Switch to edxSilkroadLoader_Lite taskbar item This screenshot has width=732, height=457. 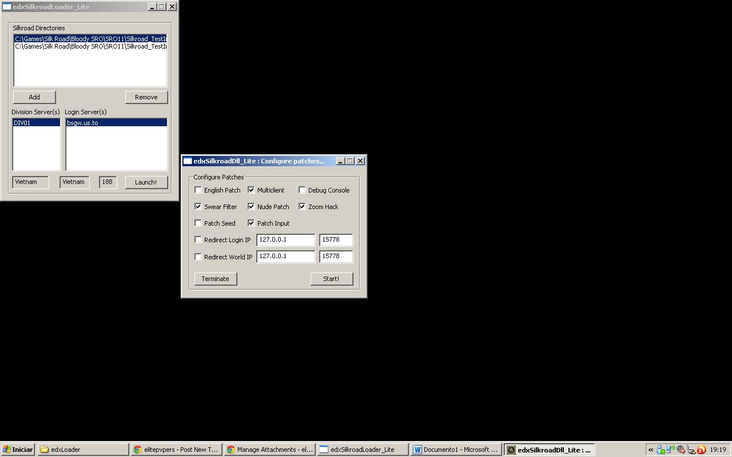(x=363, y=450)
